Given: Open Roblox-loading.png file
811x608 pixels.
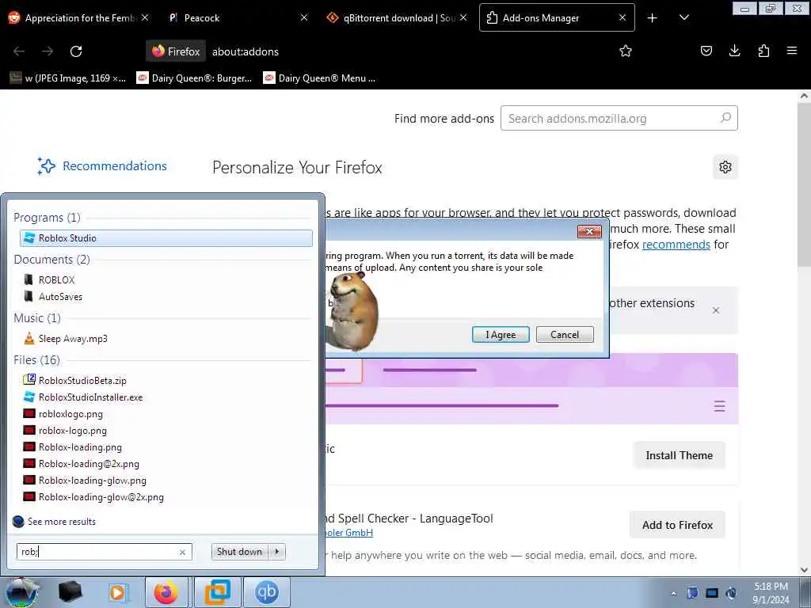Looking at the screenshot, I should click(x=72, y=447).
